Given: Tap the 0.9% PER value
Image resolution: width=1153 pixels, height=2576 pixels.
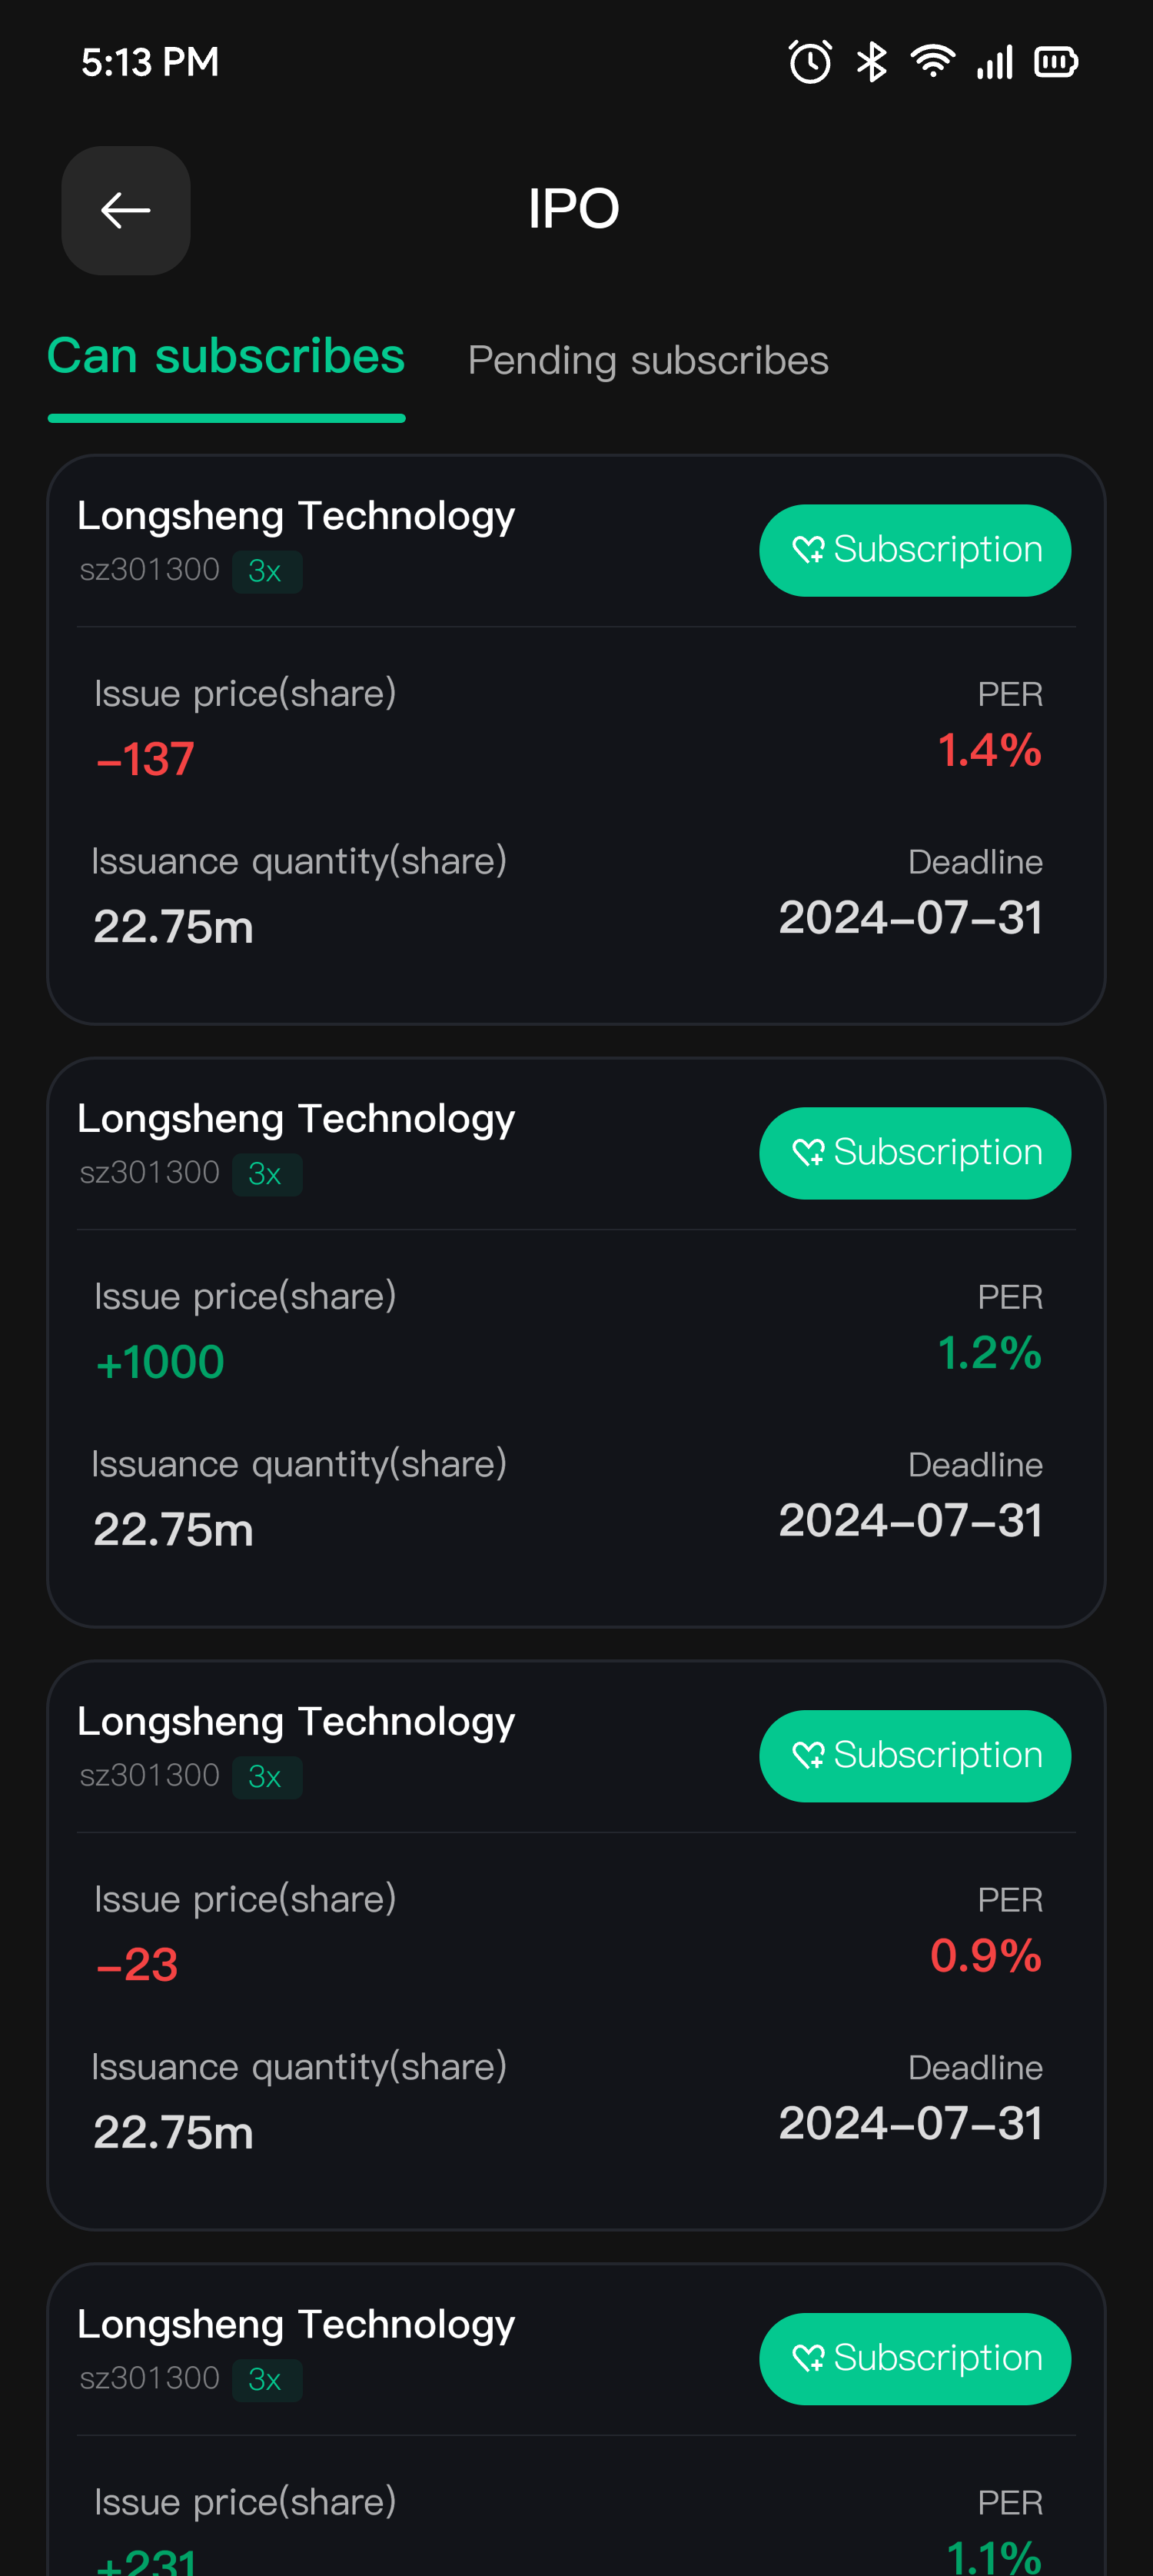Looking at the screenshot, I should click(985, 1956).
